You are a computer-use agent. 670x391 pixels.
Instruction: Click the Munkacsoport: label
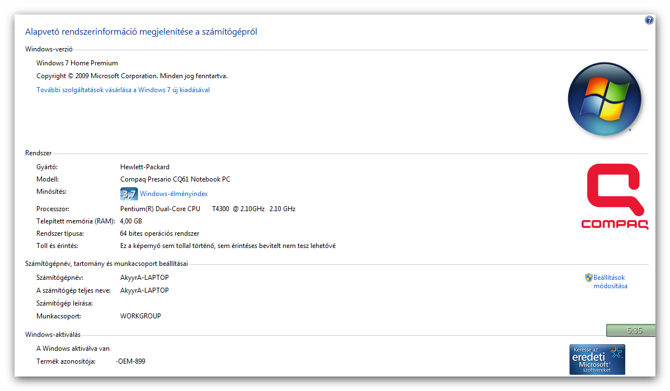[x=59, y=316]
